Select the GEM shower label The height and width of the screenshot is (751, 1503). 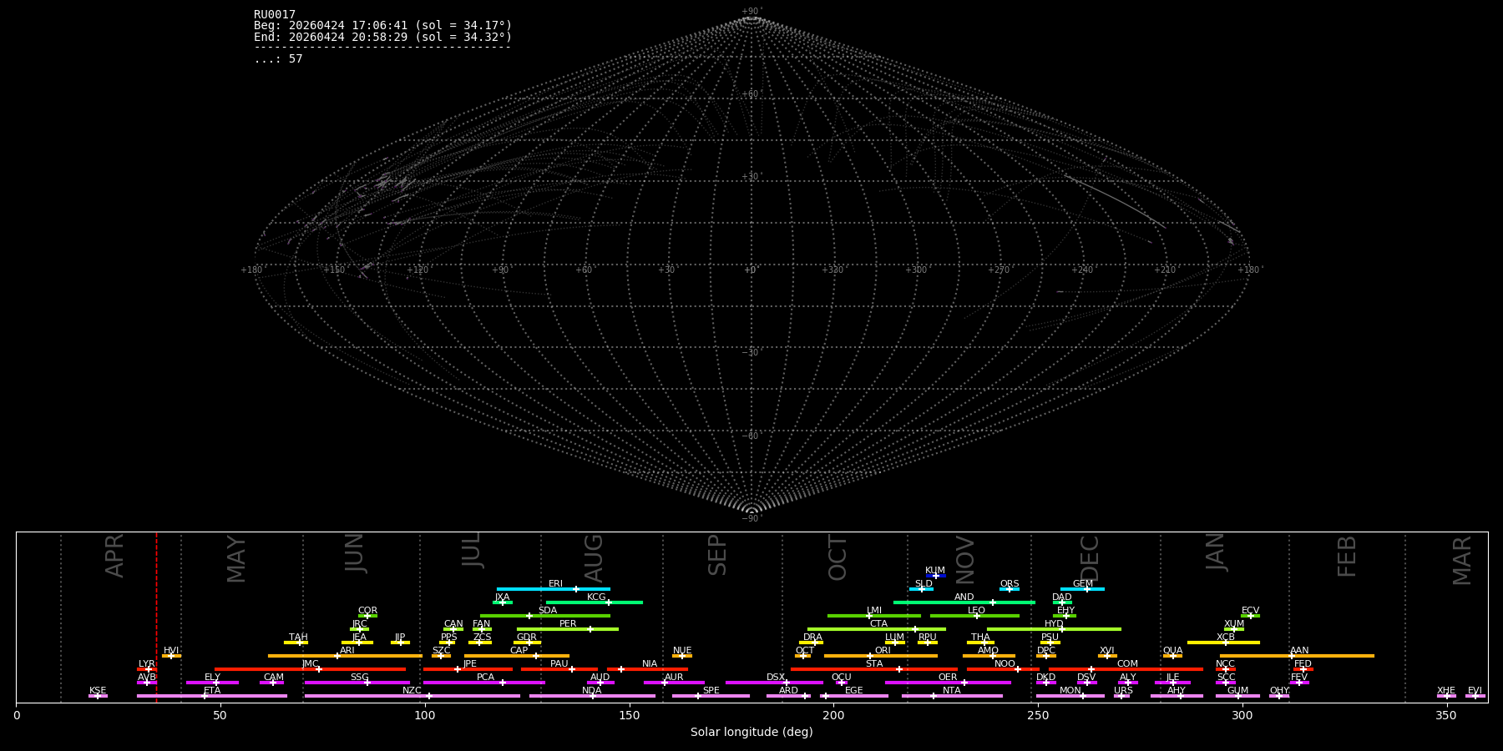point(1083,583)
